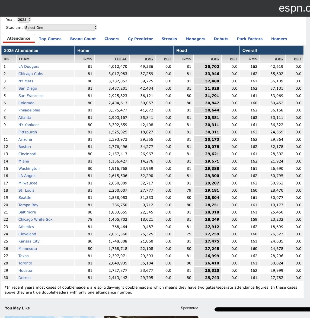Open the Chicago White Sox team link

click(36, 219)
